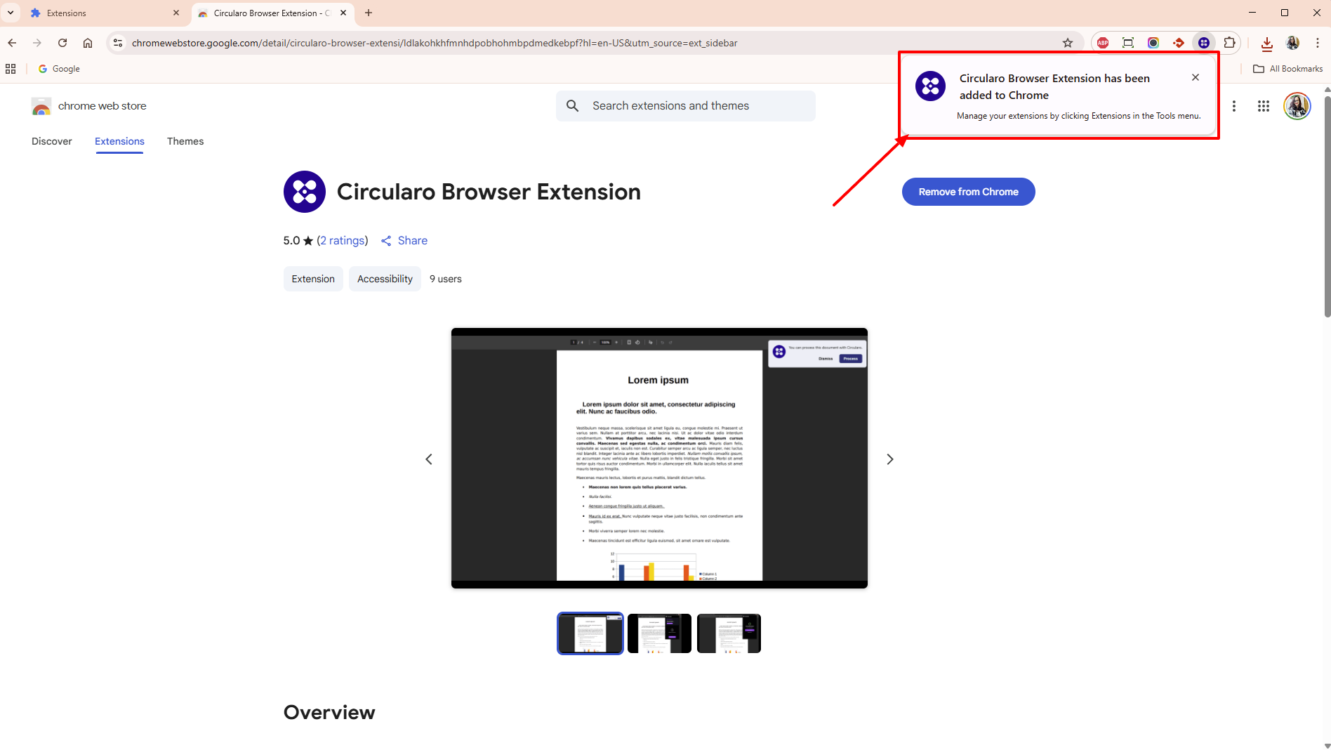Click the search magnifier in the store search bar
The height and width of the screenshot is (750, 1331).
(572, 105)
